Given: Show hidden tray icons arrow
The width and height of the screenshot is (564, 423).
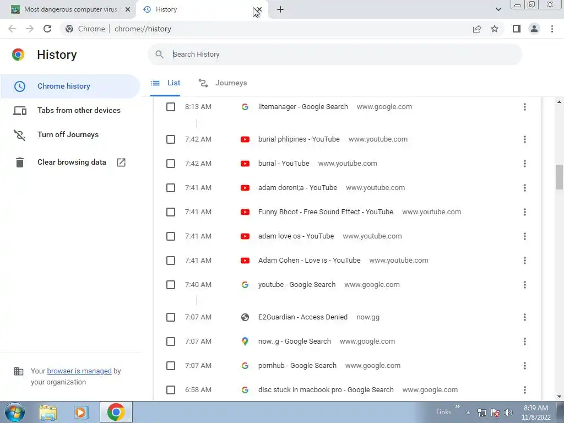Looking at the screenshot, I should [468, 413].
